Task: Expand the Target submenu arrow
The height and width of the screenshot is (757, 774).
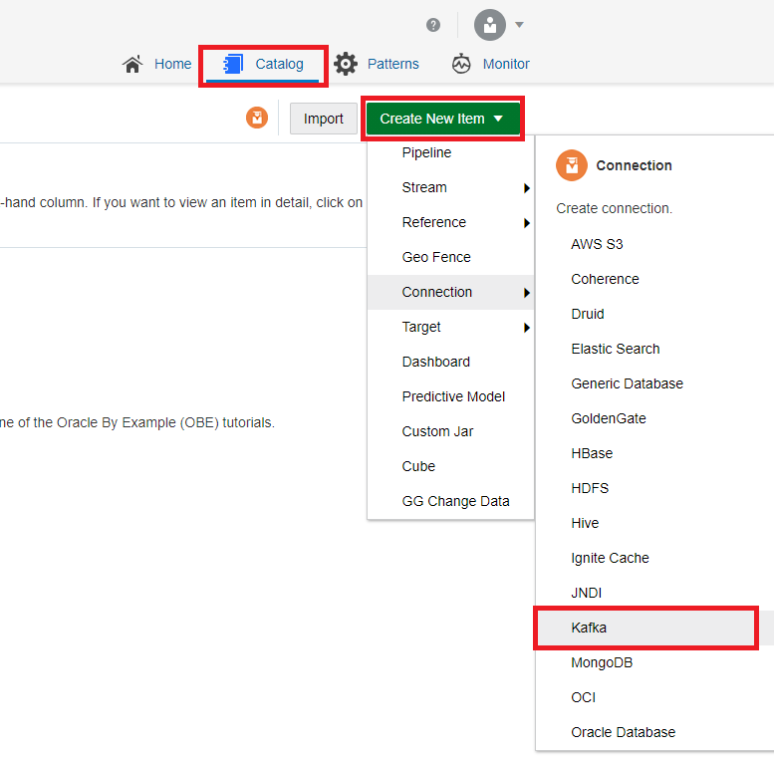Action: point(526,328)
